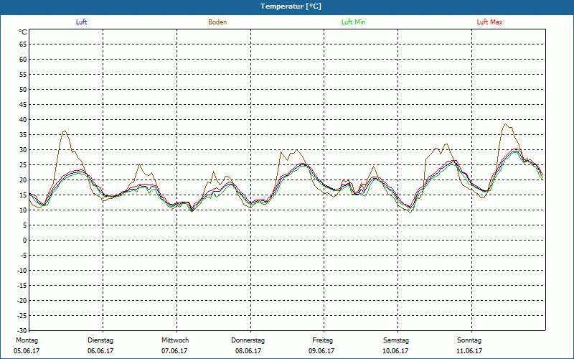Viewport: 574px width, 359px height.
Task: Click the Luft Max legend label
Action: tap(489, 22)
